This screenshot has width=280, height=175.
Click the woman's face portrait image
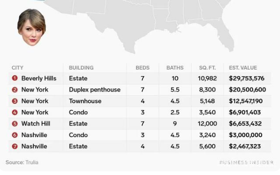(31, 27)
